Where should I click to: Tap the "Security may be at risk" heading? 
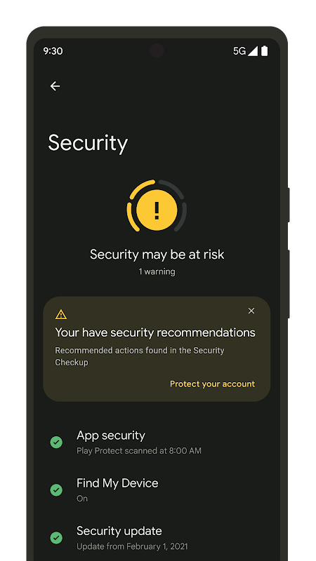click(x=157, y=255)
